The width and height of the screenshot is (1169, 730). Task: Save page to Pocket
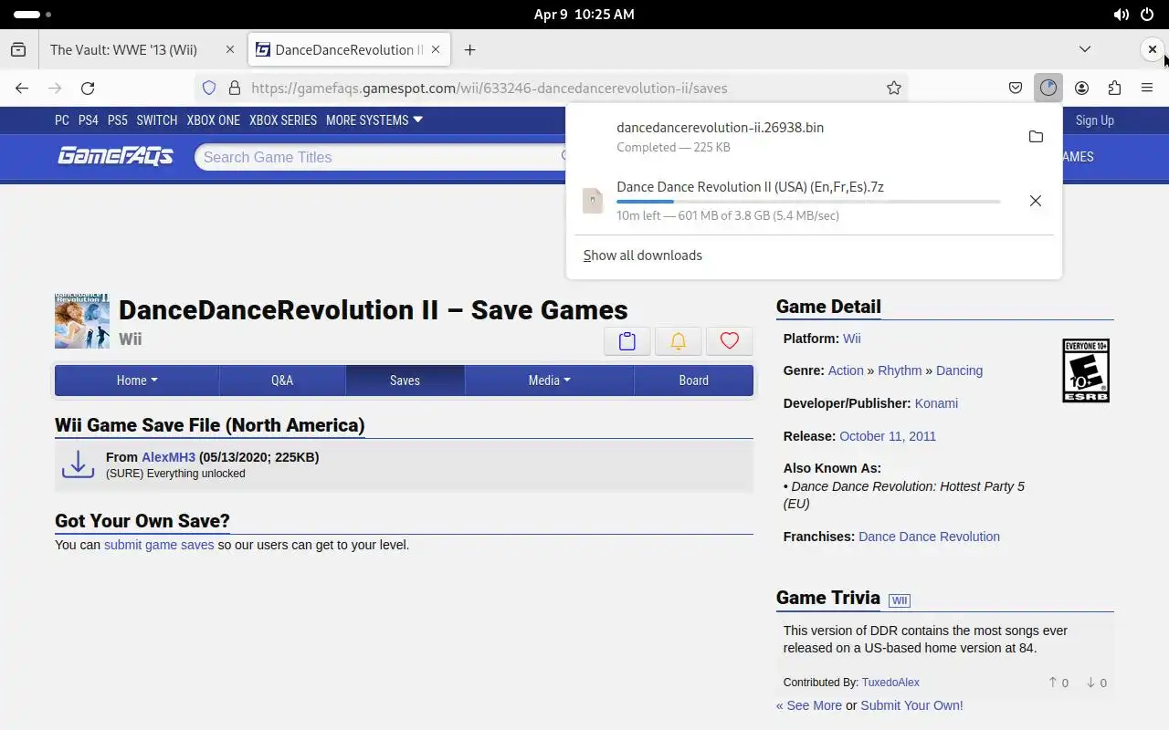click(x=1016, y=89)
